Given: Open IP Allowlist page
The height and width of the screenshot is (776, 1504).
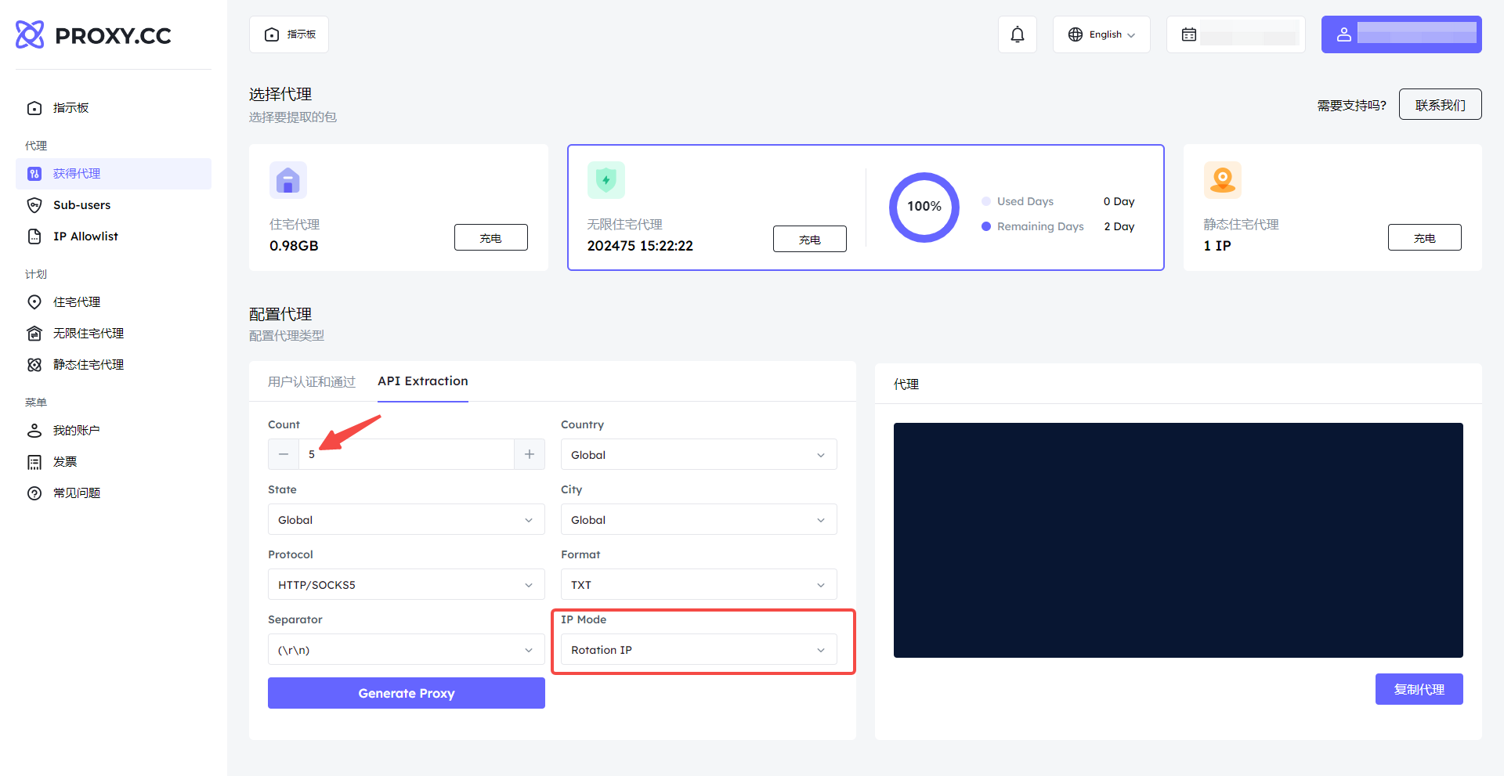Looking at the screenshot, I should pyautogui.click(x=114, y=236).
